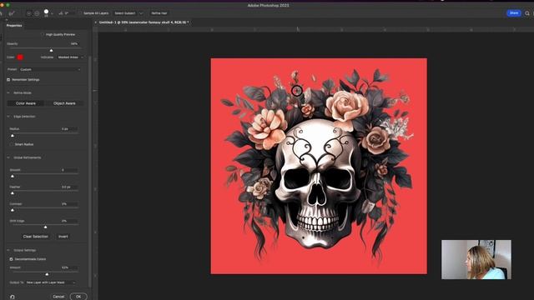Open the white brush size preset picker
This screenshot has width=534, height=300.
pyautogui.click(x=47, y=12)
